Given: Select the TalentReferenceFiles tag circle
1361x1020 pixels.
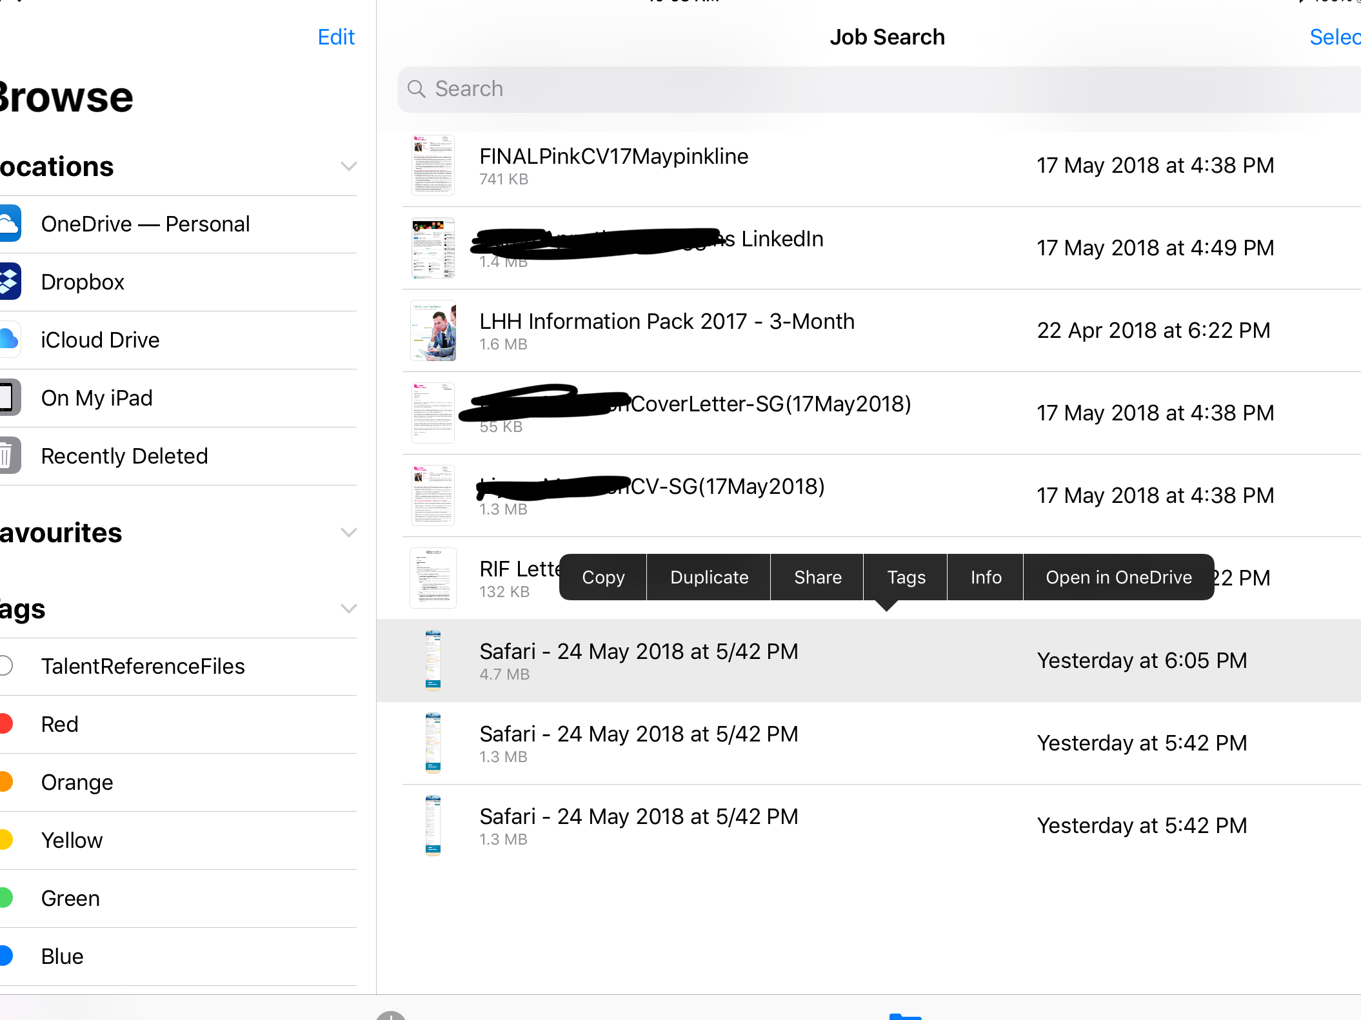Looking at the screenshot, I should [x=6, y=665].
